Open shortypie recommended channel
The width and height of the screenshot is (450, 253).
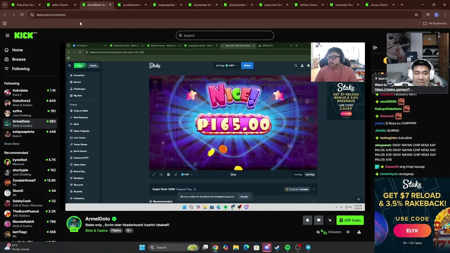click(x=30, y=172)
